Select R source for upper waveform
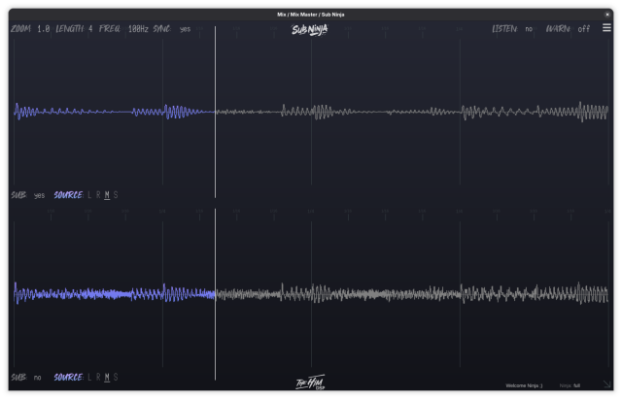 coord(98,195)
